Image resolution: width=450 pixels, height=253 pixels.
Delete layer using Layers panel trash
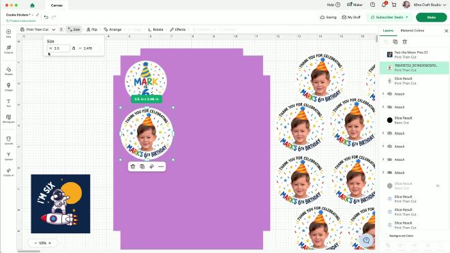coord(404,42)
